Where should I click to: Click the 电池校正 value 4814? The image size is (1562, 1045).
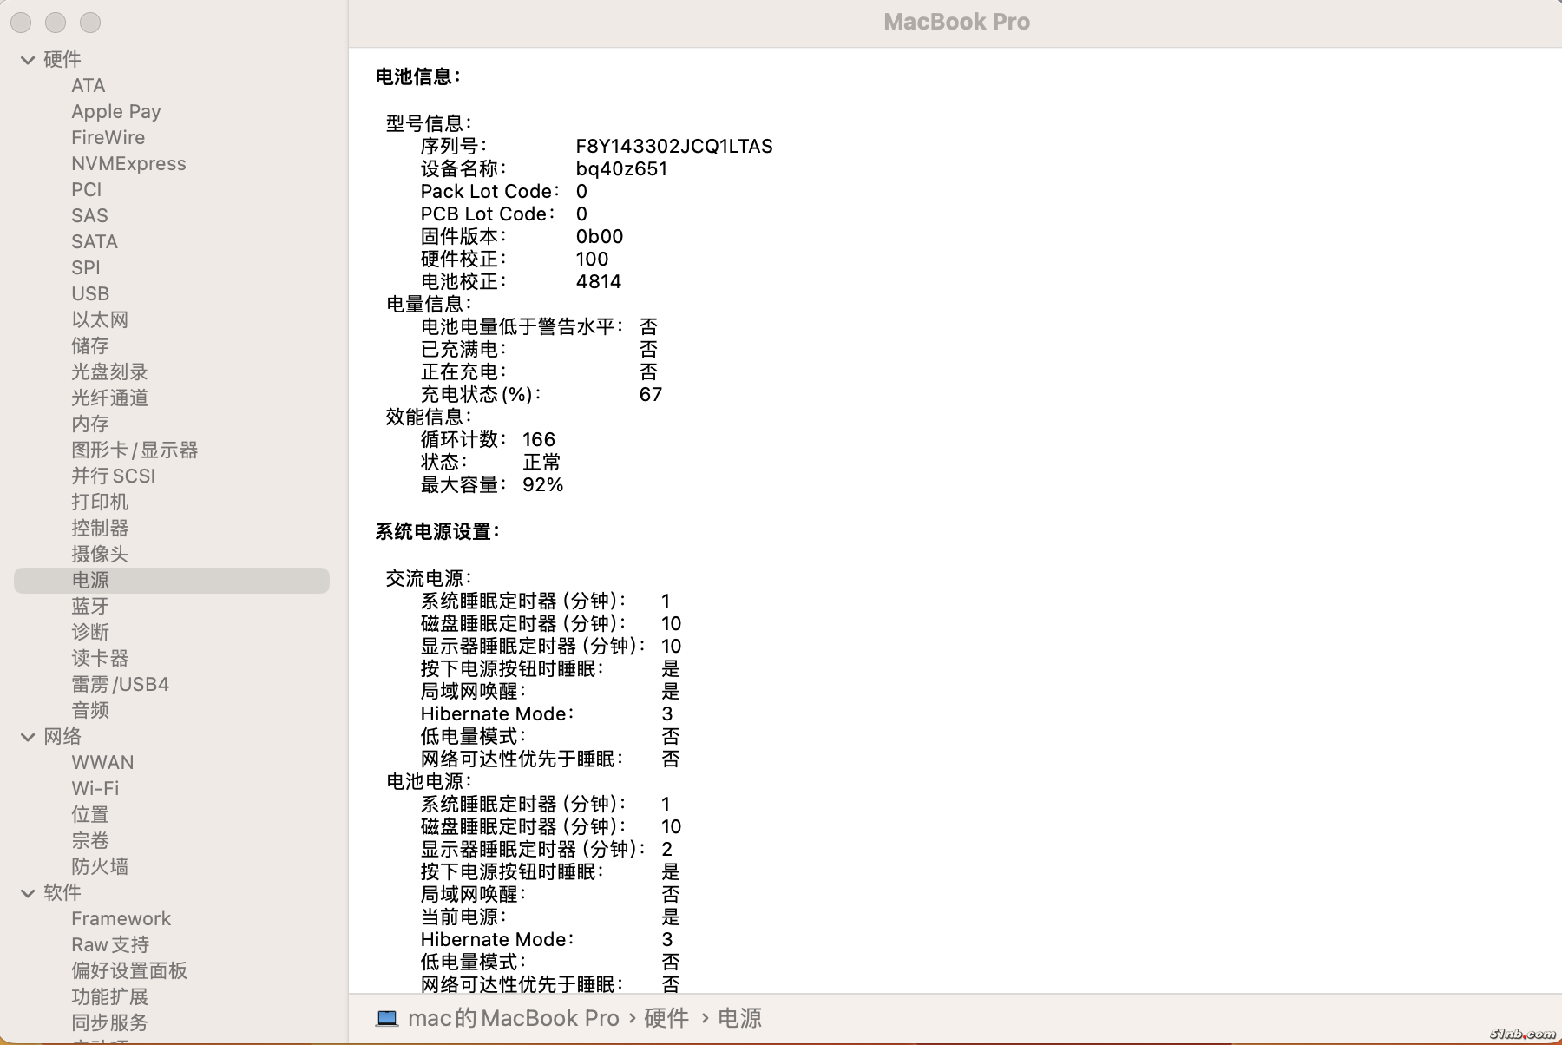pos(599,281)
